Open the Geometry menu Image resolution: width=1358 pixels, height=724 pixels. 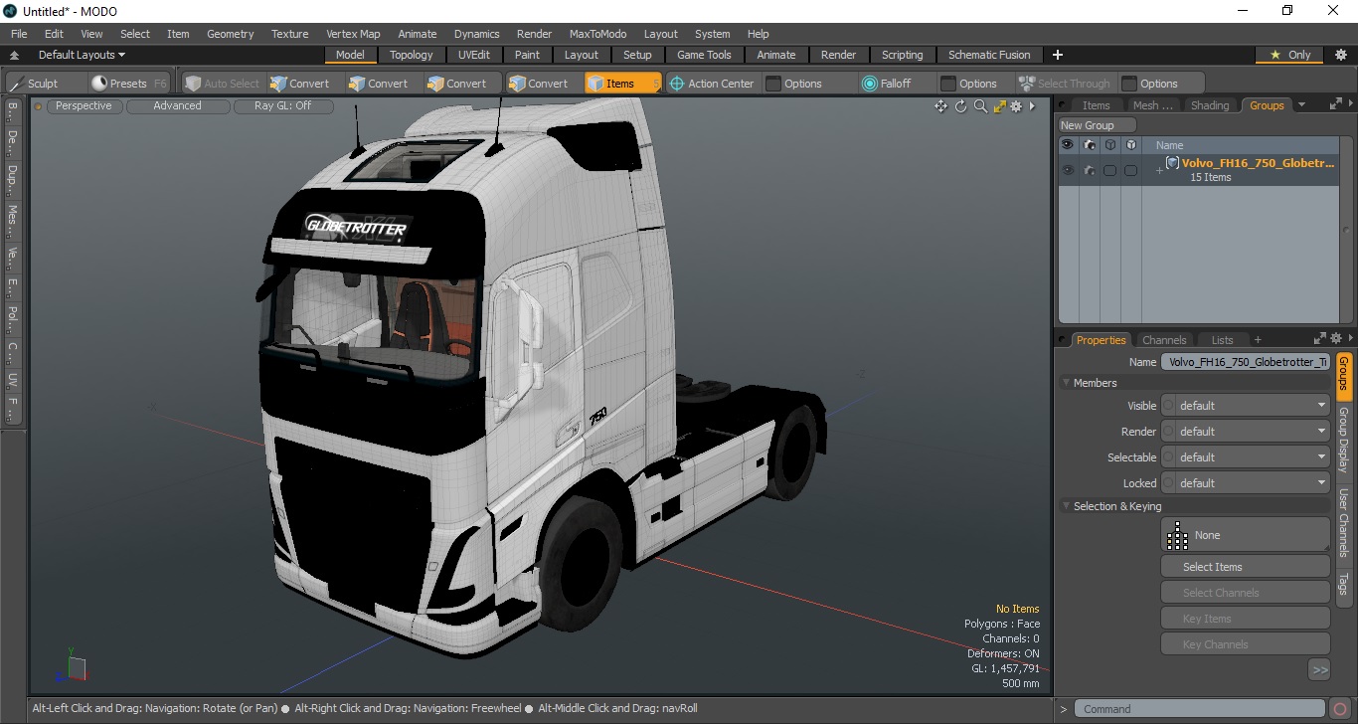pyautogui.click(x=230, y=34)
